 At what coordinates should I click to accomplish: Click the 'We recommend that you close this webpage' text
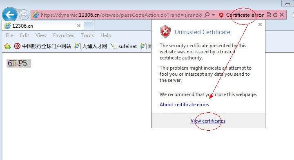(208, 94)
